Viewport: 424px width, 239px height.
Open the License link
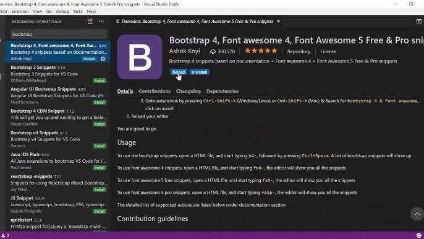(328, 51)
